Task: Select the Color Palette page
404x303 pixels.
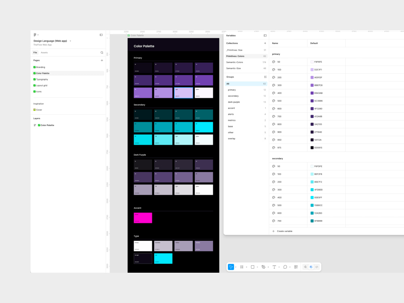Action: point(68,73)
